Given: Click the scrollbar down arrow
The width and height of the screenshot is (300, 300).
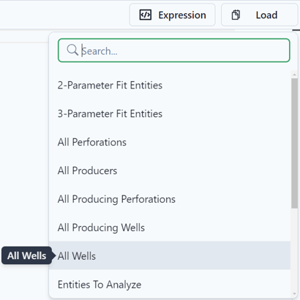Looking at the screenshot, I should click(294, 294).
